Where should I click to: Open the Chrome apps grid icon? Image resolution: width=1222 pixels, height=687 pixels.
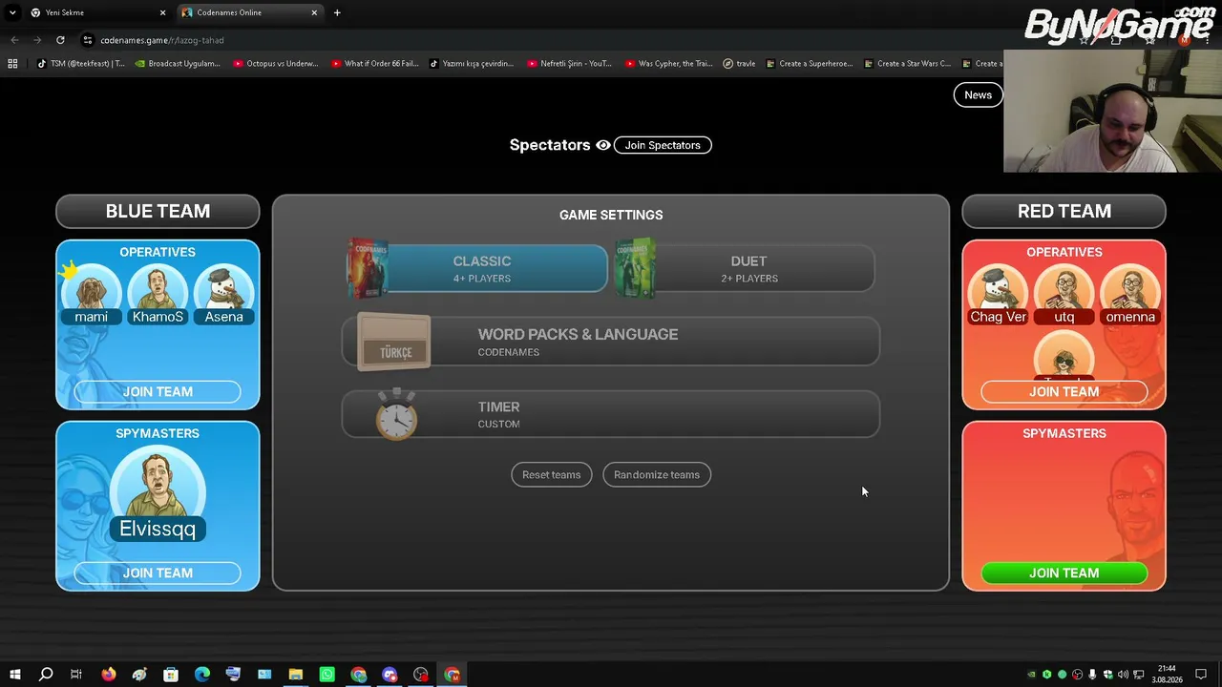pyautogui.click(x=12, y=64)
